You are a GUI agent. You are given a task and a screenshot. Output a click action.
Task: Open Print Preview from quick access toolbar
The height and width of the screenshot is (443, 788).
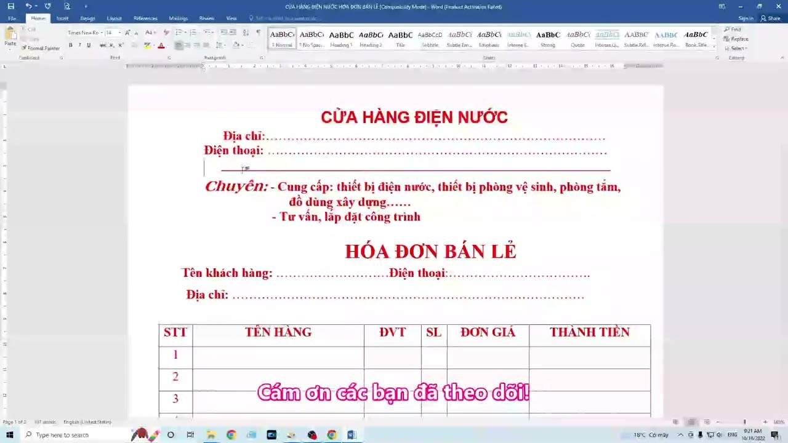coord(66,6)
